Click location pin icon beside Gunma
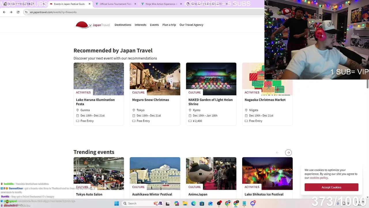Screen dimensions: 369x208 pos(77,110)
